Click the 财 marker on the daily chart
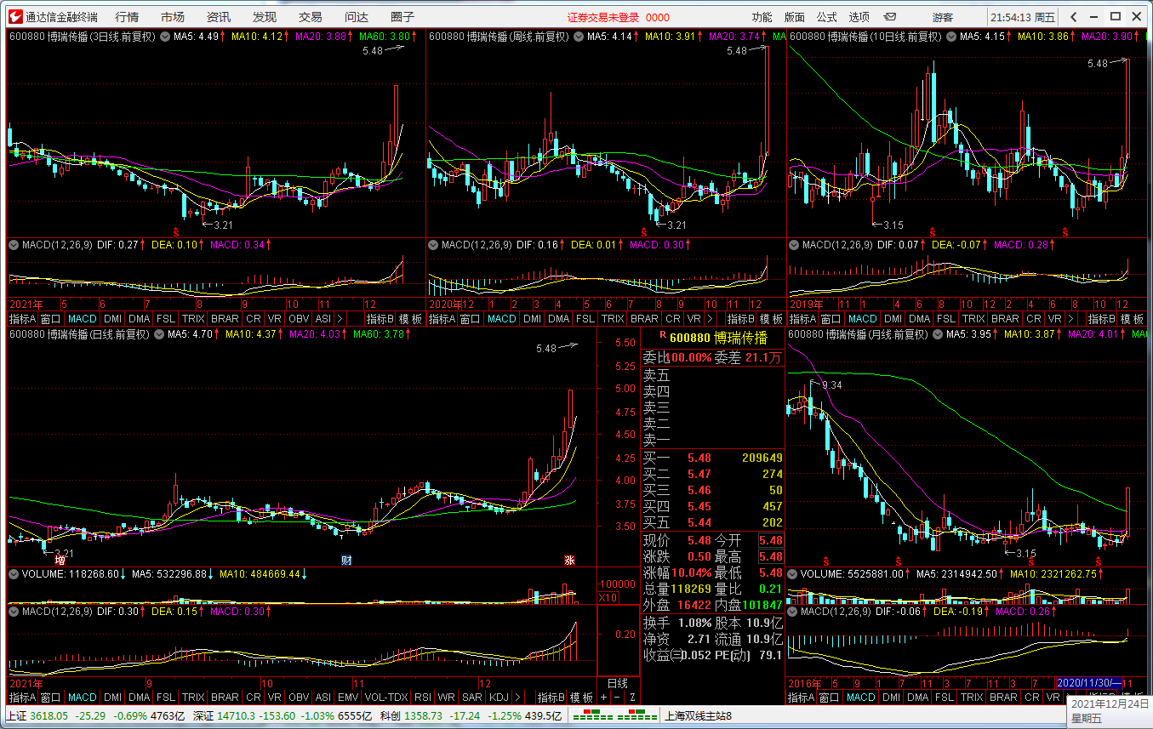 [346, 561]
